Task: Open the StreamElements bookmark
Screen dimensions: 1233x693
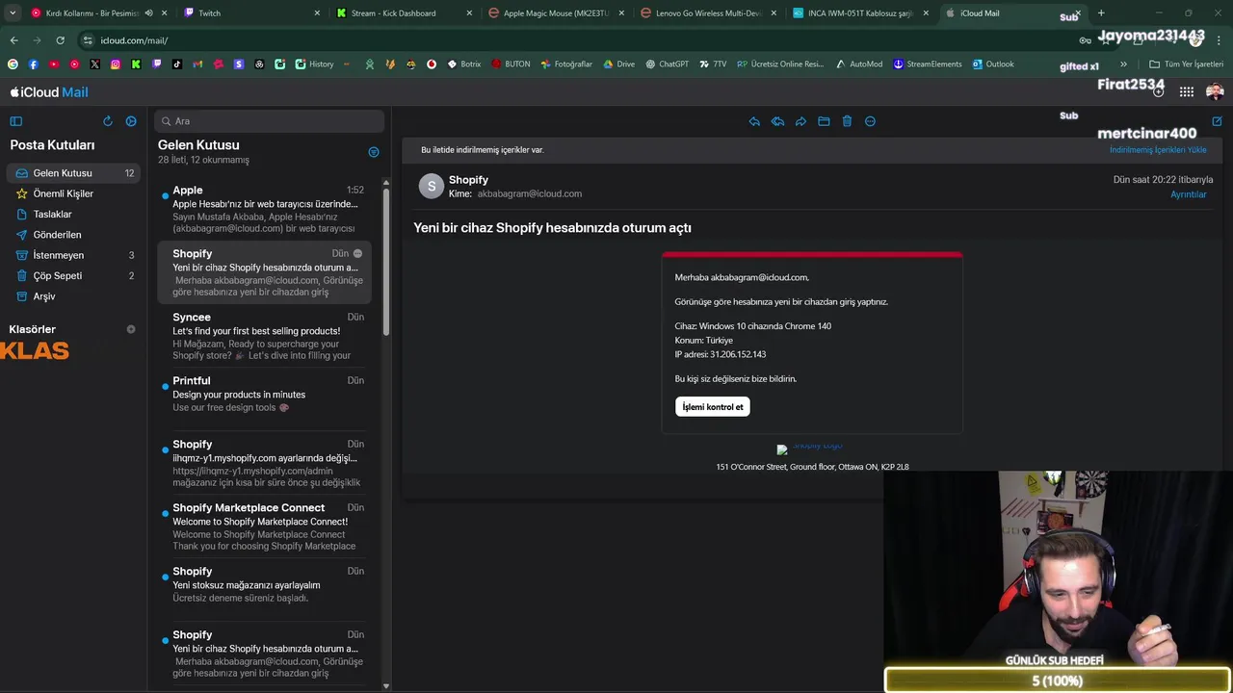Action: [928, 64]
